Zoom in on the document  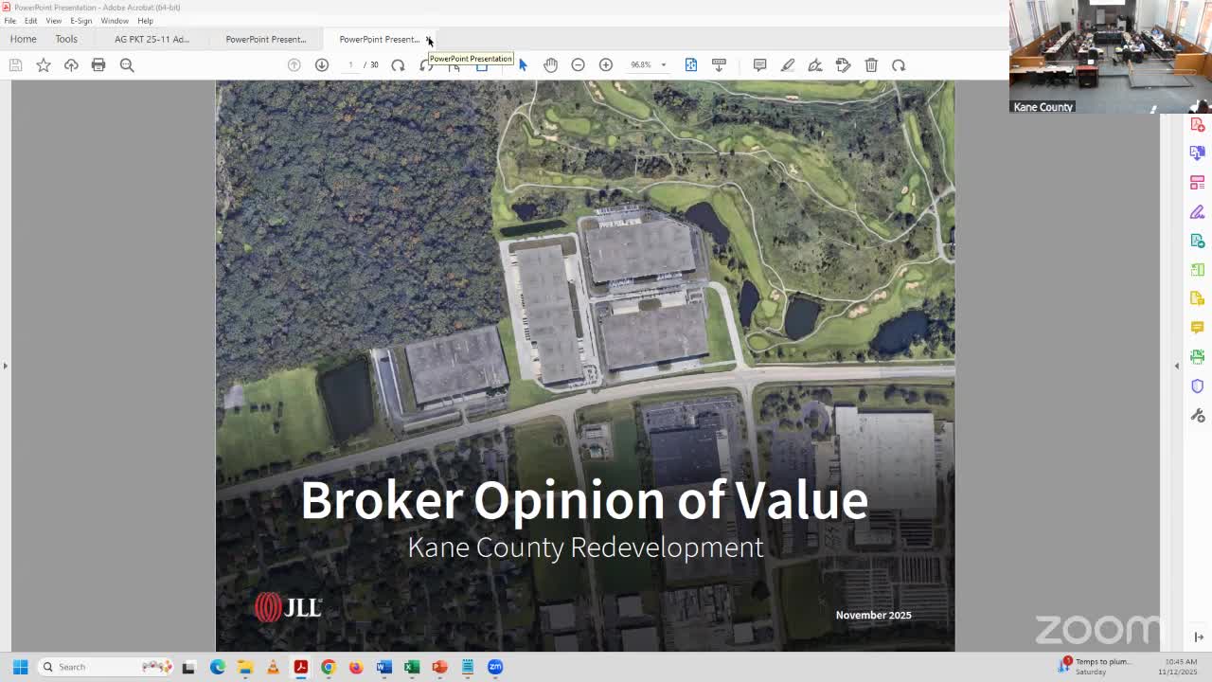coord(605,64)
